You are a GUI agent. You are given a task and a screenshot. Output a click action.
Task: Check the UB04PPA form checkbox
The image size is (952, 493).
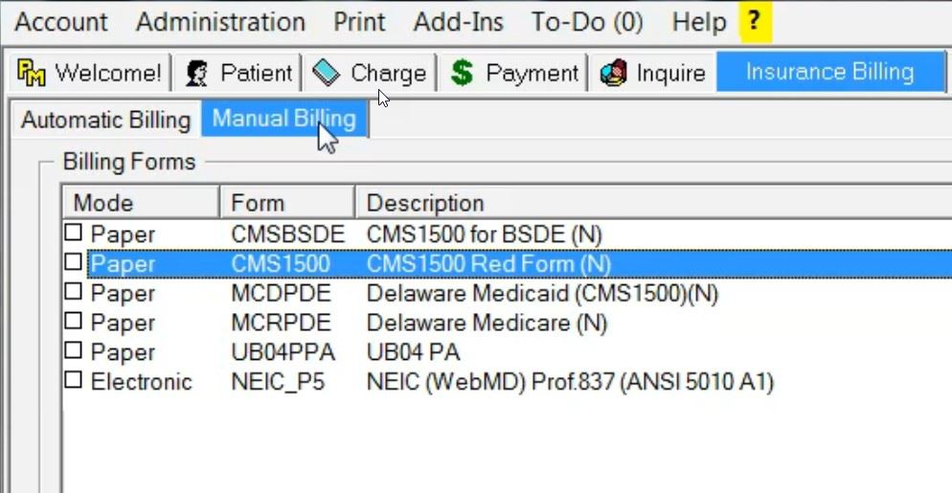[74, 351]
